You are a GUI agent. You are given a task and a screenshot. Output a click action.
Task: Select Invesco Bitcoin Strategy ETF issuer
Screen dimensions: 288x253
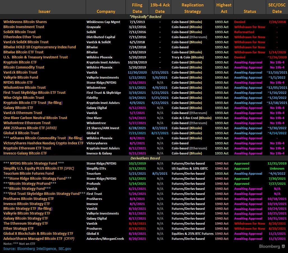coord(26,204)
